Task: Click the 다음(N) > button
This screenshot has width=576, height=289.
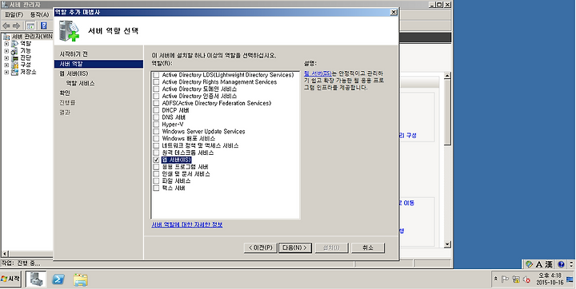Action: point(295,247)
